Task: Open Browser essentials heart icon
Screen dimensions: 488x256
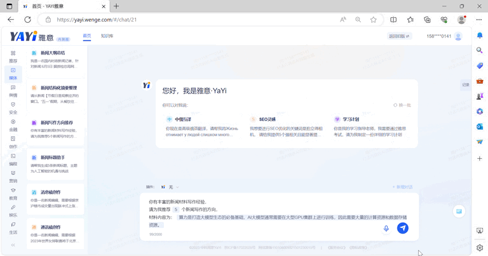Action: point(444,20)
